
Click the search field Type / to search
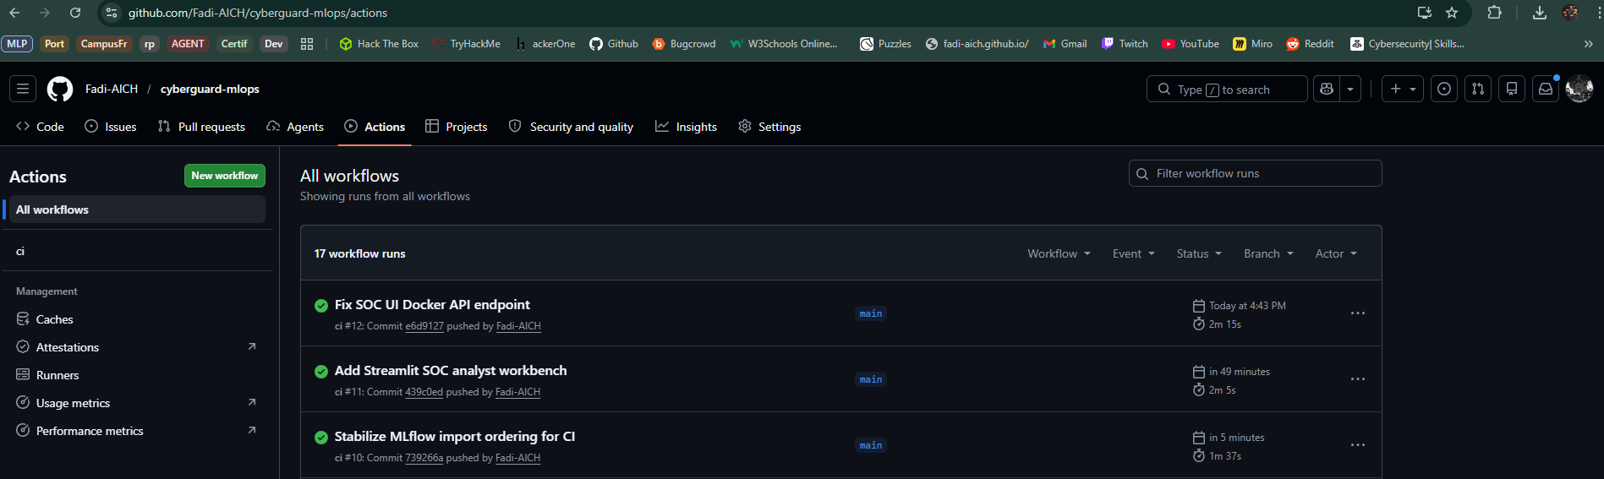tap(1227, 89)
